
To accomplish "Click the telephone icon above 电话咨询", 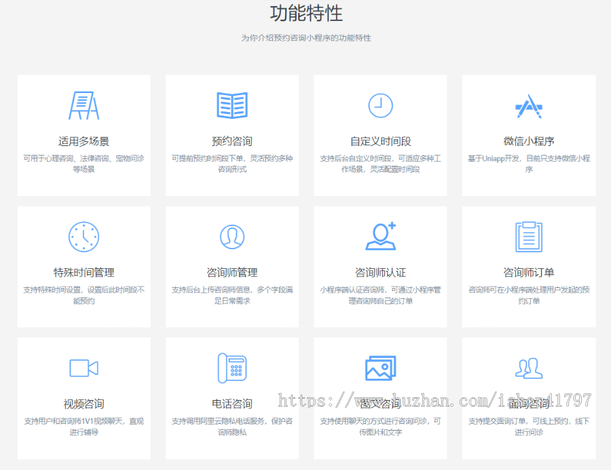I will click(232, 368).
